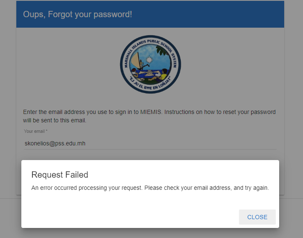Click the error message about processing your request
The height and width of the screenshot is (238, 303).
pos(150,188)
